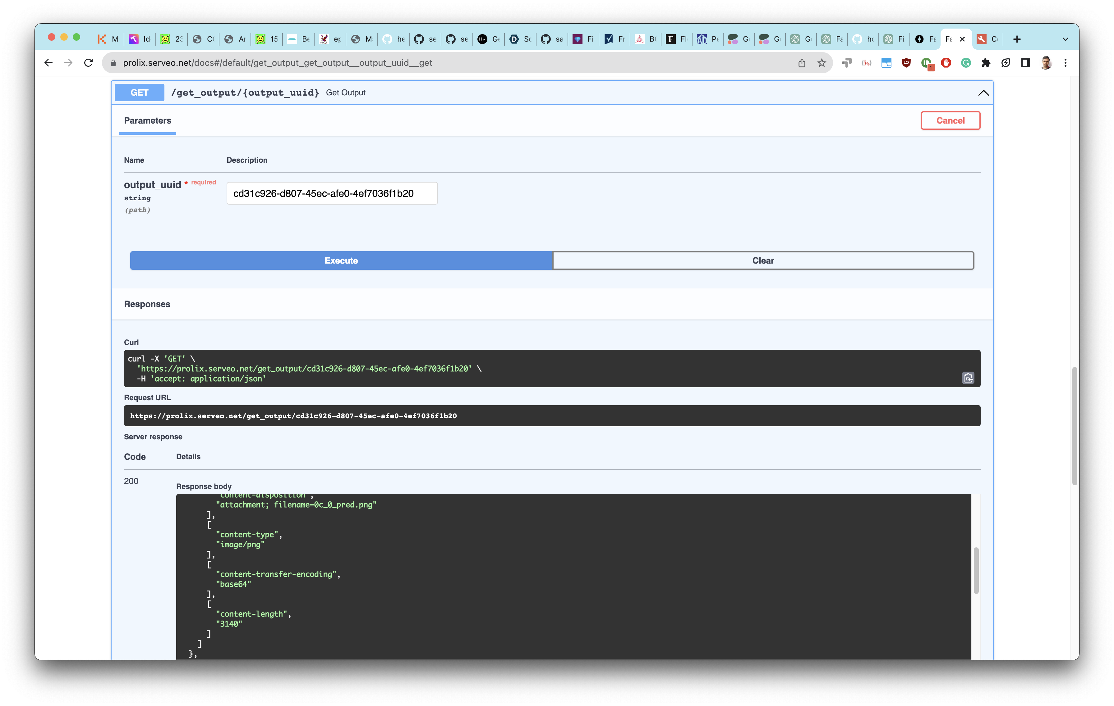Copy the curl command to clipboard
Viewport: 1114px width, 706px height.
[x=968, y=378]
